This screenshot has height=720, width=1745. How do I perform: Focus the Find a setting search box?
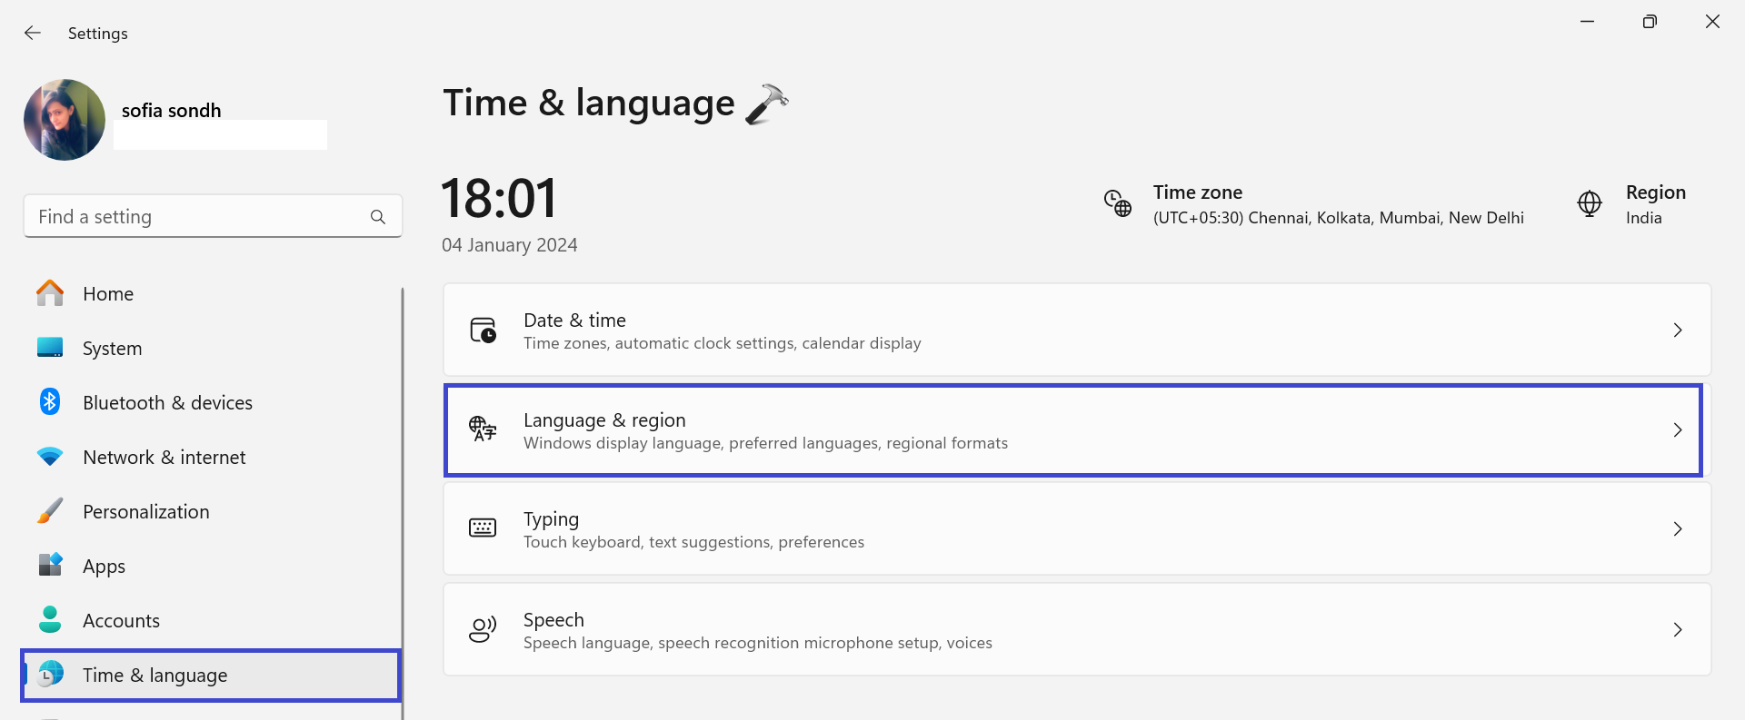pos(195,217)
